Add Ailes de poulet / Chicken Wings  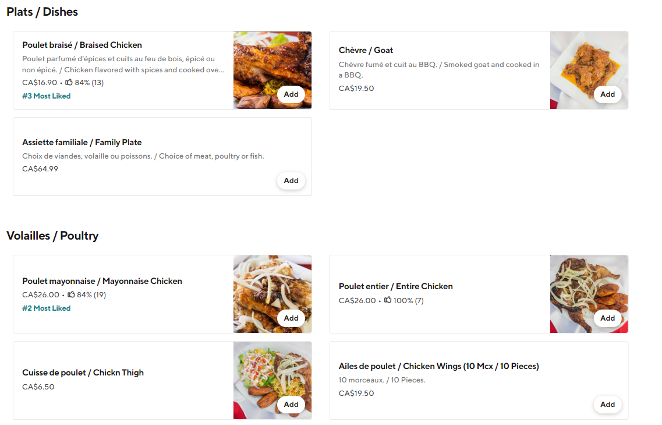607,405
